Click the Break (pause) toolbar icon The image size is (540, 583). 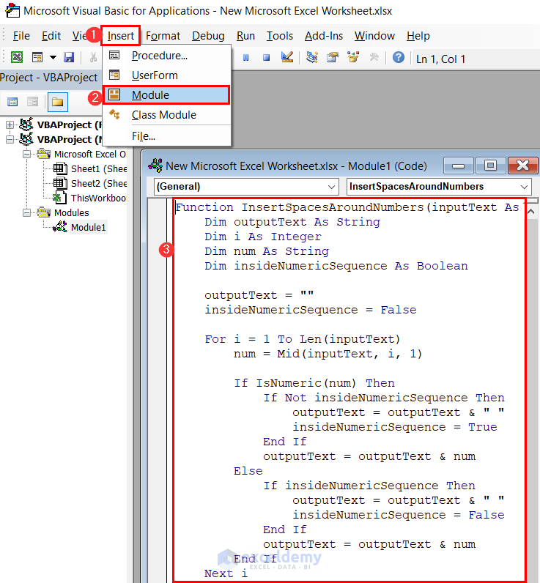point(246,58)
